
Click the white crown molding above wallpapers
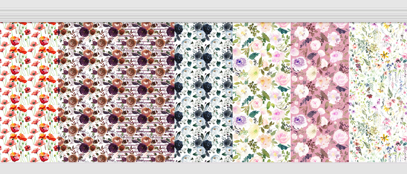click(203, 15)
